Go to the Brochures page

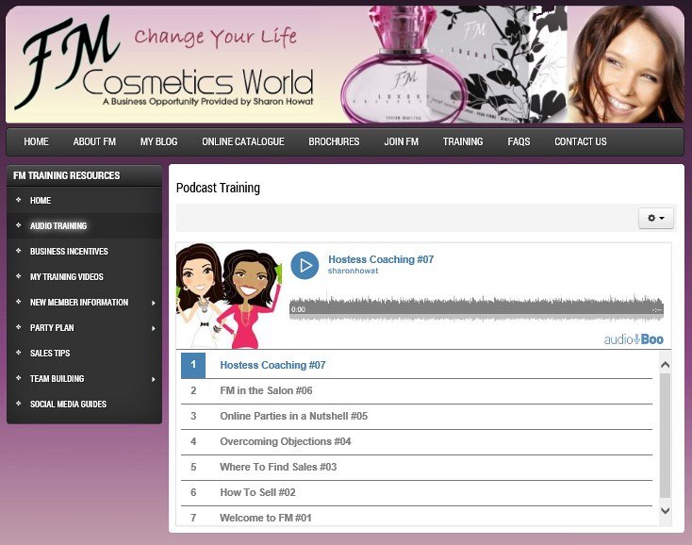tap(334, 141)
